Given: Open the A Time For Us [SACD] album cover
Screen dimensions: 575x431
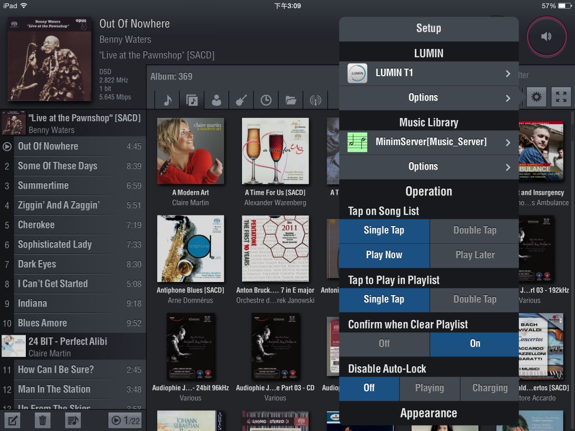Looking at the screenshot, I should (x=275, y=151).
